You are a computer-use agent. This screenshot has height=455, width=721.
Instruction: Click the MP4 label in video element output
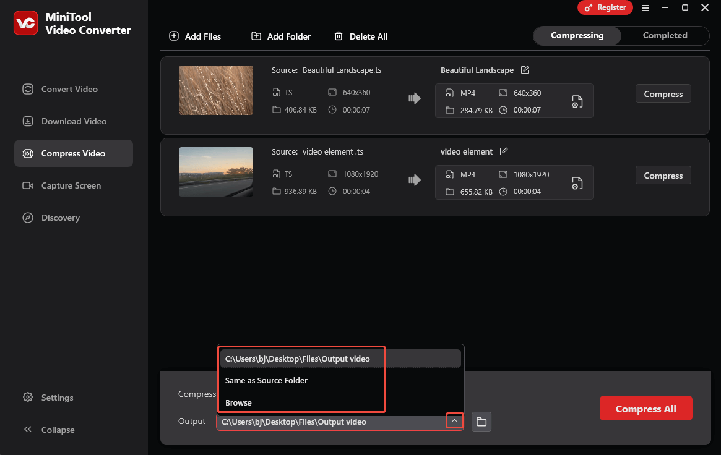pyautogui.click(x=468, y=175)
